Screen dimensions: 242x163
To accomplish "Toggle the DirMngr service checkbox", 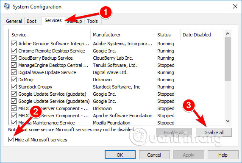I will tap(14, 80).
